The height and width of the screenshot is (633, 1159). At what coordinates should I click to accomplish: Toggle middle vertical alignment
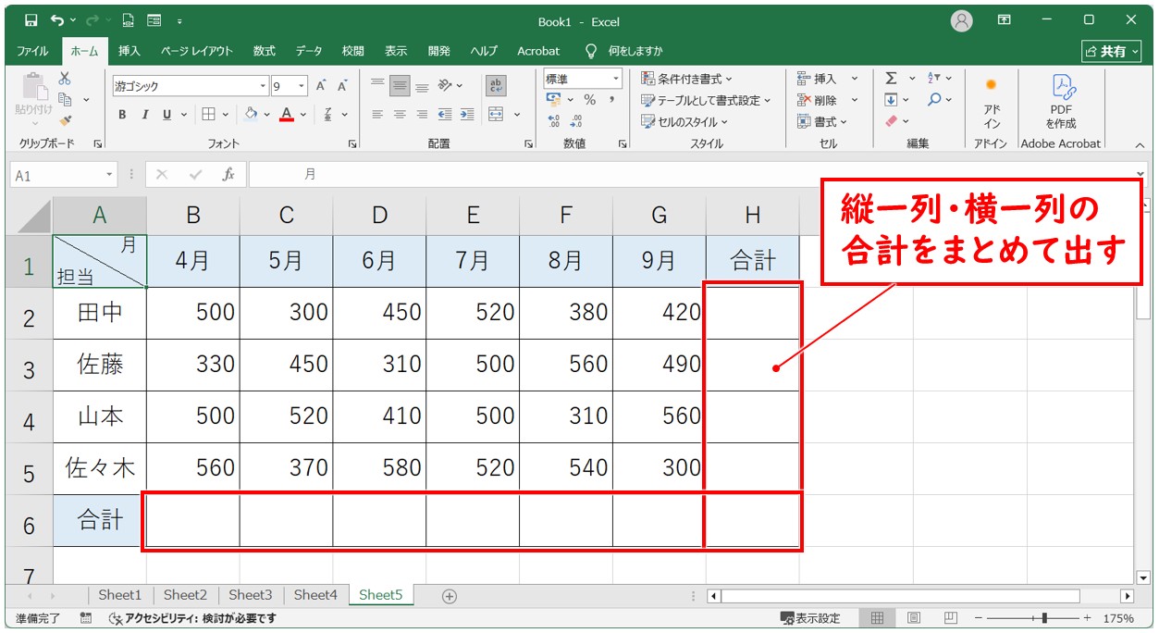tap(400, 86)
